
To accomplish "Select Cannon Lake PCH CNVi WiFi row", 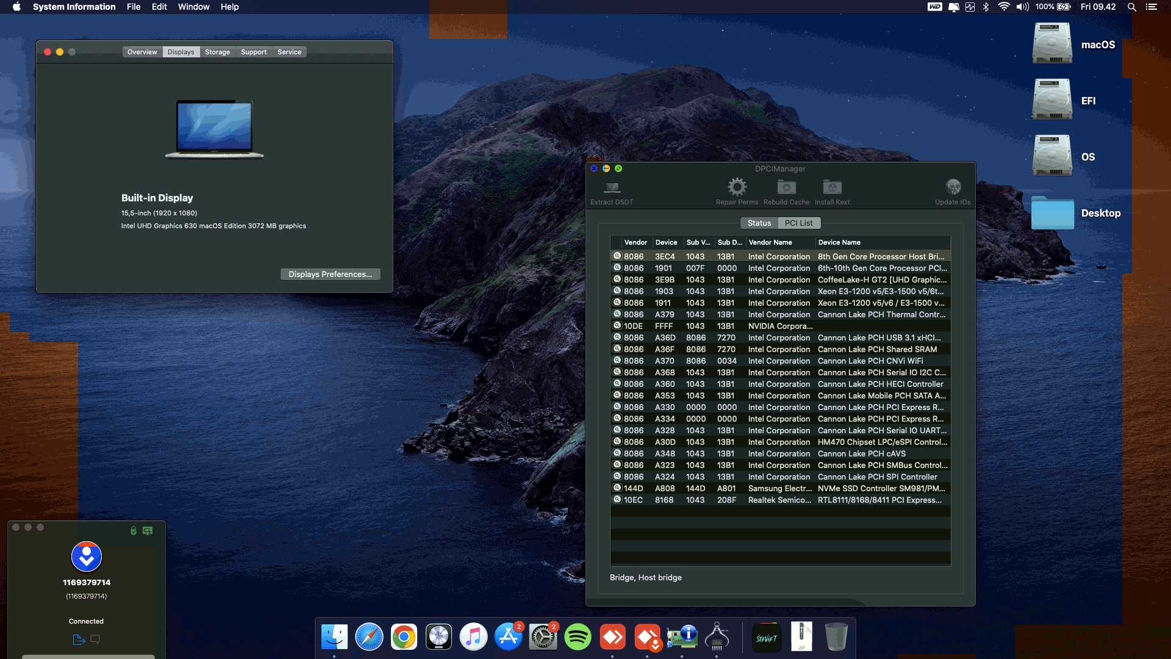I will [780, 361].
